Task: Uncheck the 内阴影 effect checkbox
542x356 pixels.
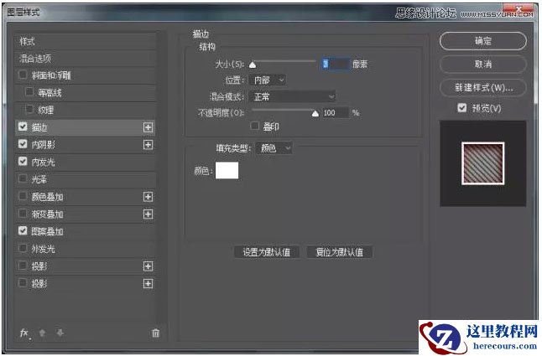Action: pos(23,144)
